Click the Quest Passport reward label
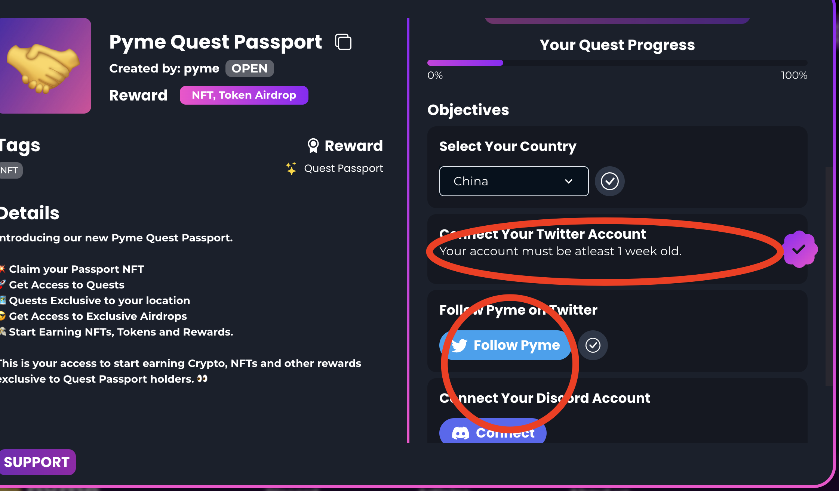839x491 pixels. coord(343,169)
